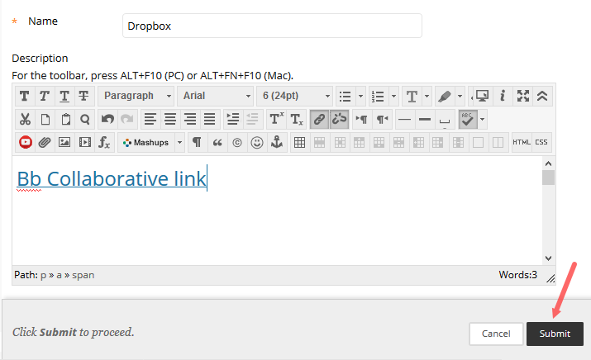Insert an emoticon smiley
Image resolution: width=591 pixels, height=360 pixels.
[x=257, y=142]
